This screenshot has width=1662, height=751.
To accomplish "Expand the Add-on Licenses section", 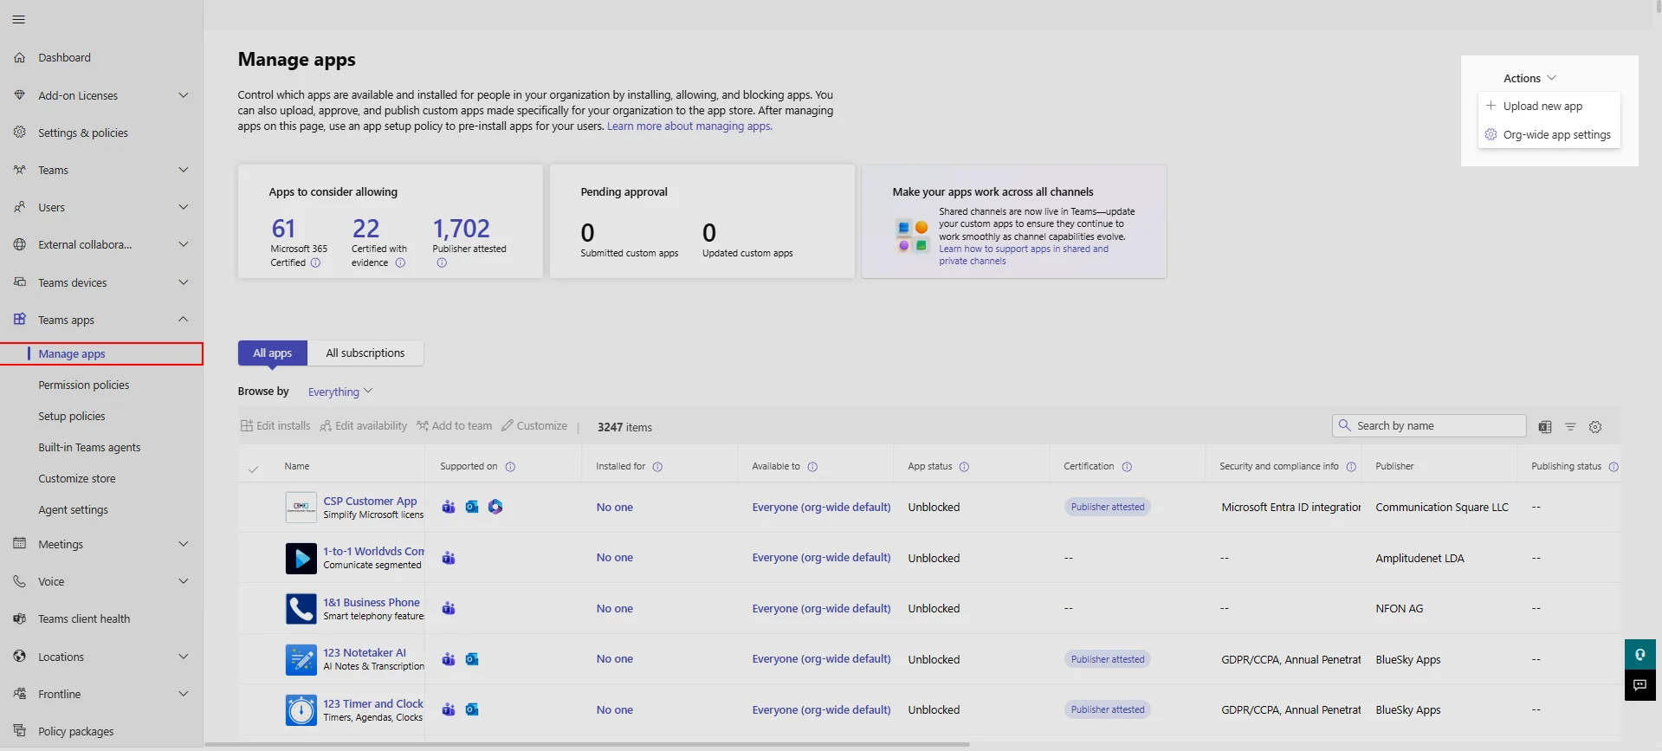I will click(x=183, y=95).
